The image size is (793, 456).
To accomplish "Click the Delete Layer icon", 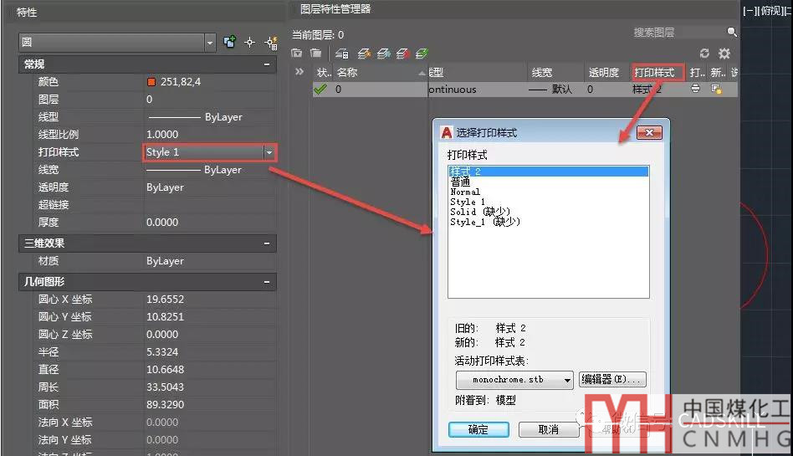I will click(x=403, y=54).
